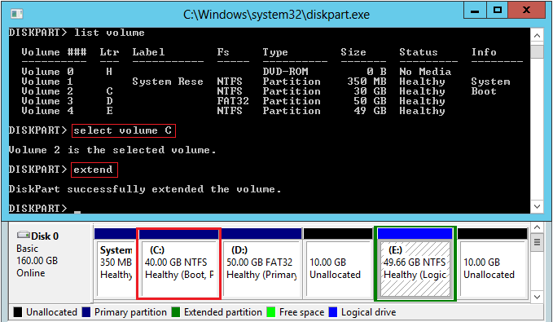
Task: Click the Disk Management scrollbar up arrow
Action: 538,227
